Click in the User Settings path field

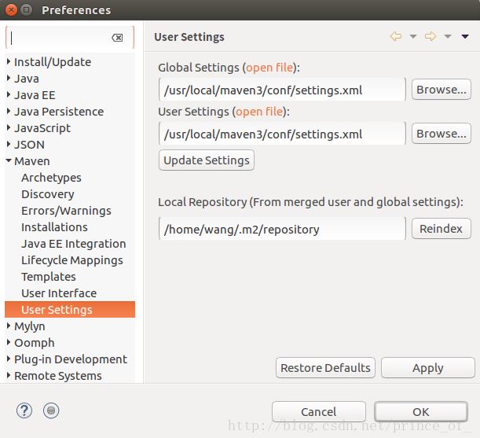281,134
